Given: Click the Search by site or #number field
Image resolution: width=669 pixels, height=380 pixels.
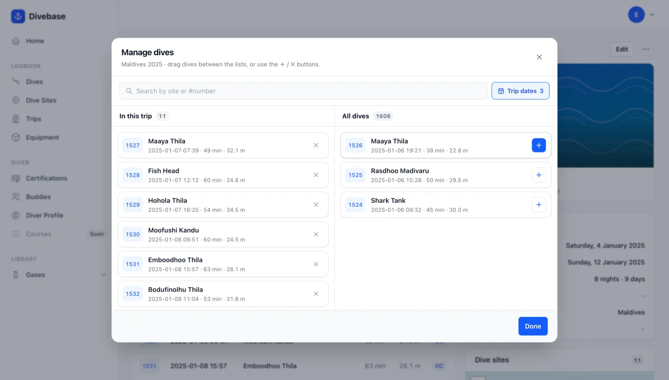Looking at the screenshot, I should 304,91.
